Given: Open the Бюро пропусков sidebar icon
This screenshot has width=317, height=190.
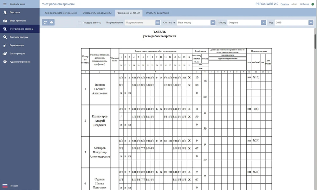Looking at the screenshot, I should [x=5, y=21].
